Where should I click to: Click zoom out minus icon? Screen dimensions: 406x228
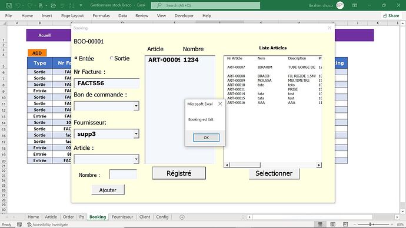point(355,224)
